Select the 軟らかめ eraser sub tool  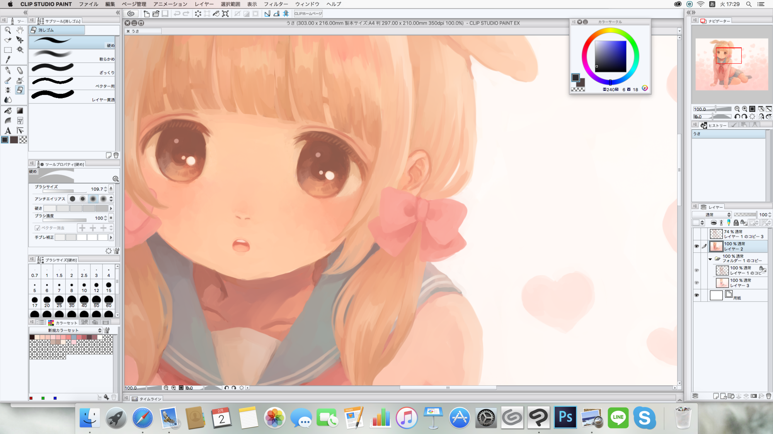point(72,56)
